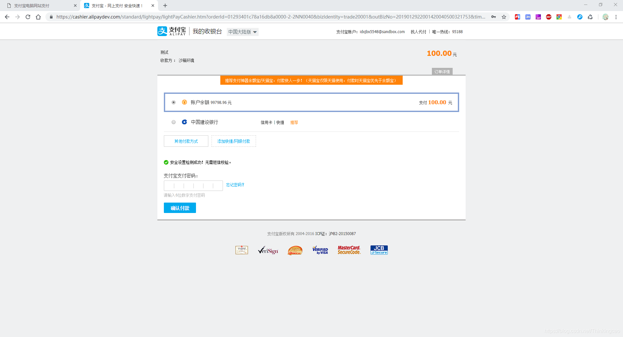Click the certificate badge icon

click(x=242, y=250)
